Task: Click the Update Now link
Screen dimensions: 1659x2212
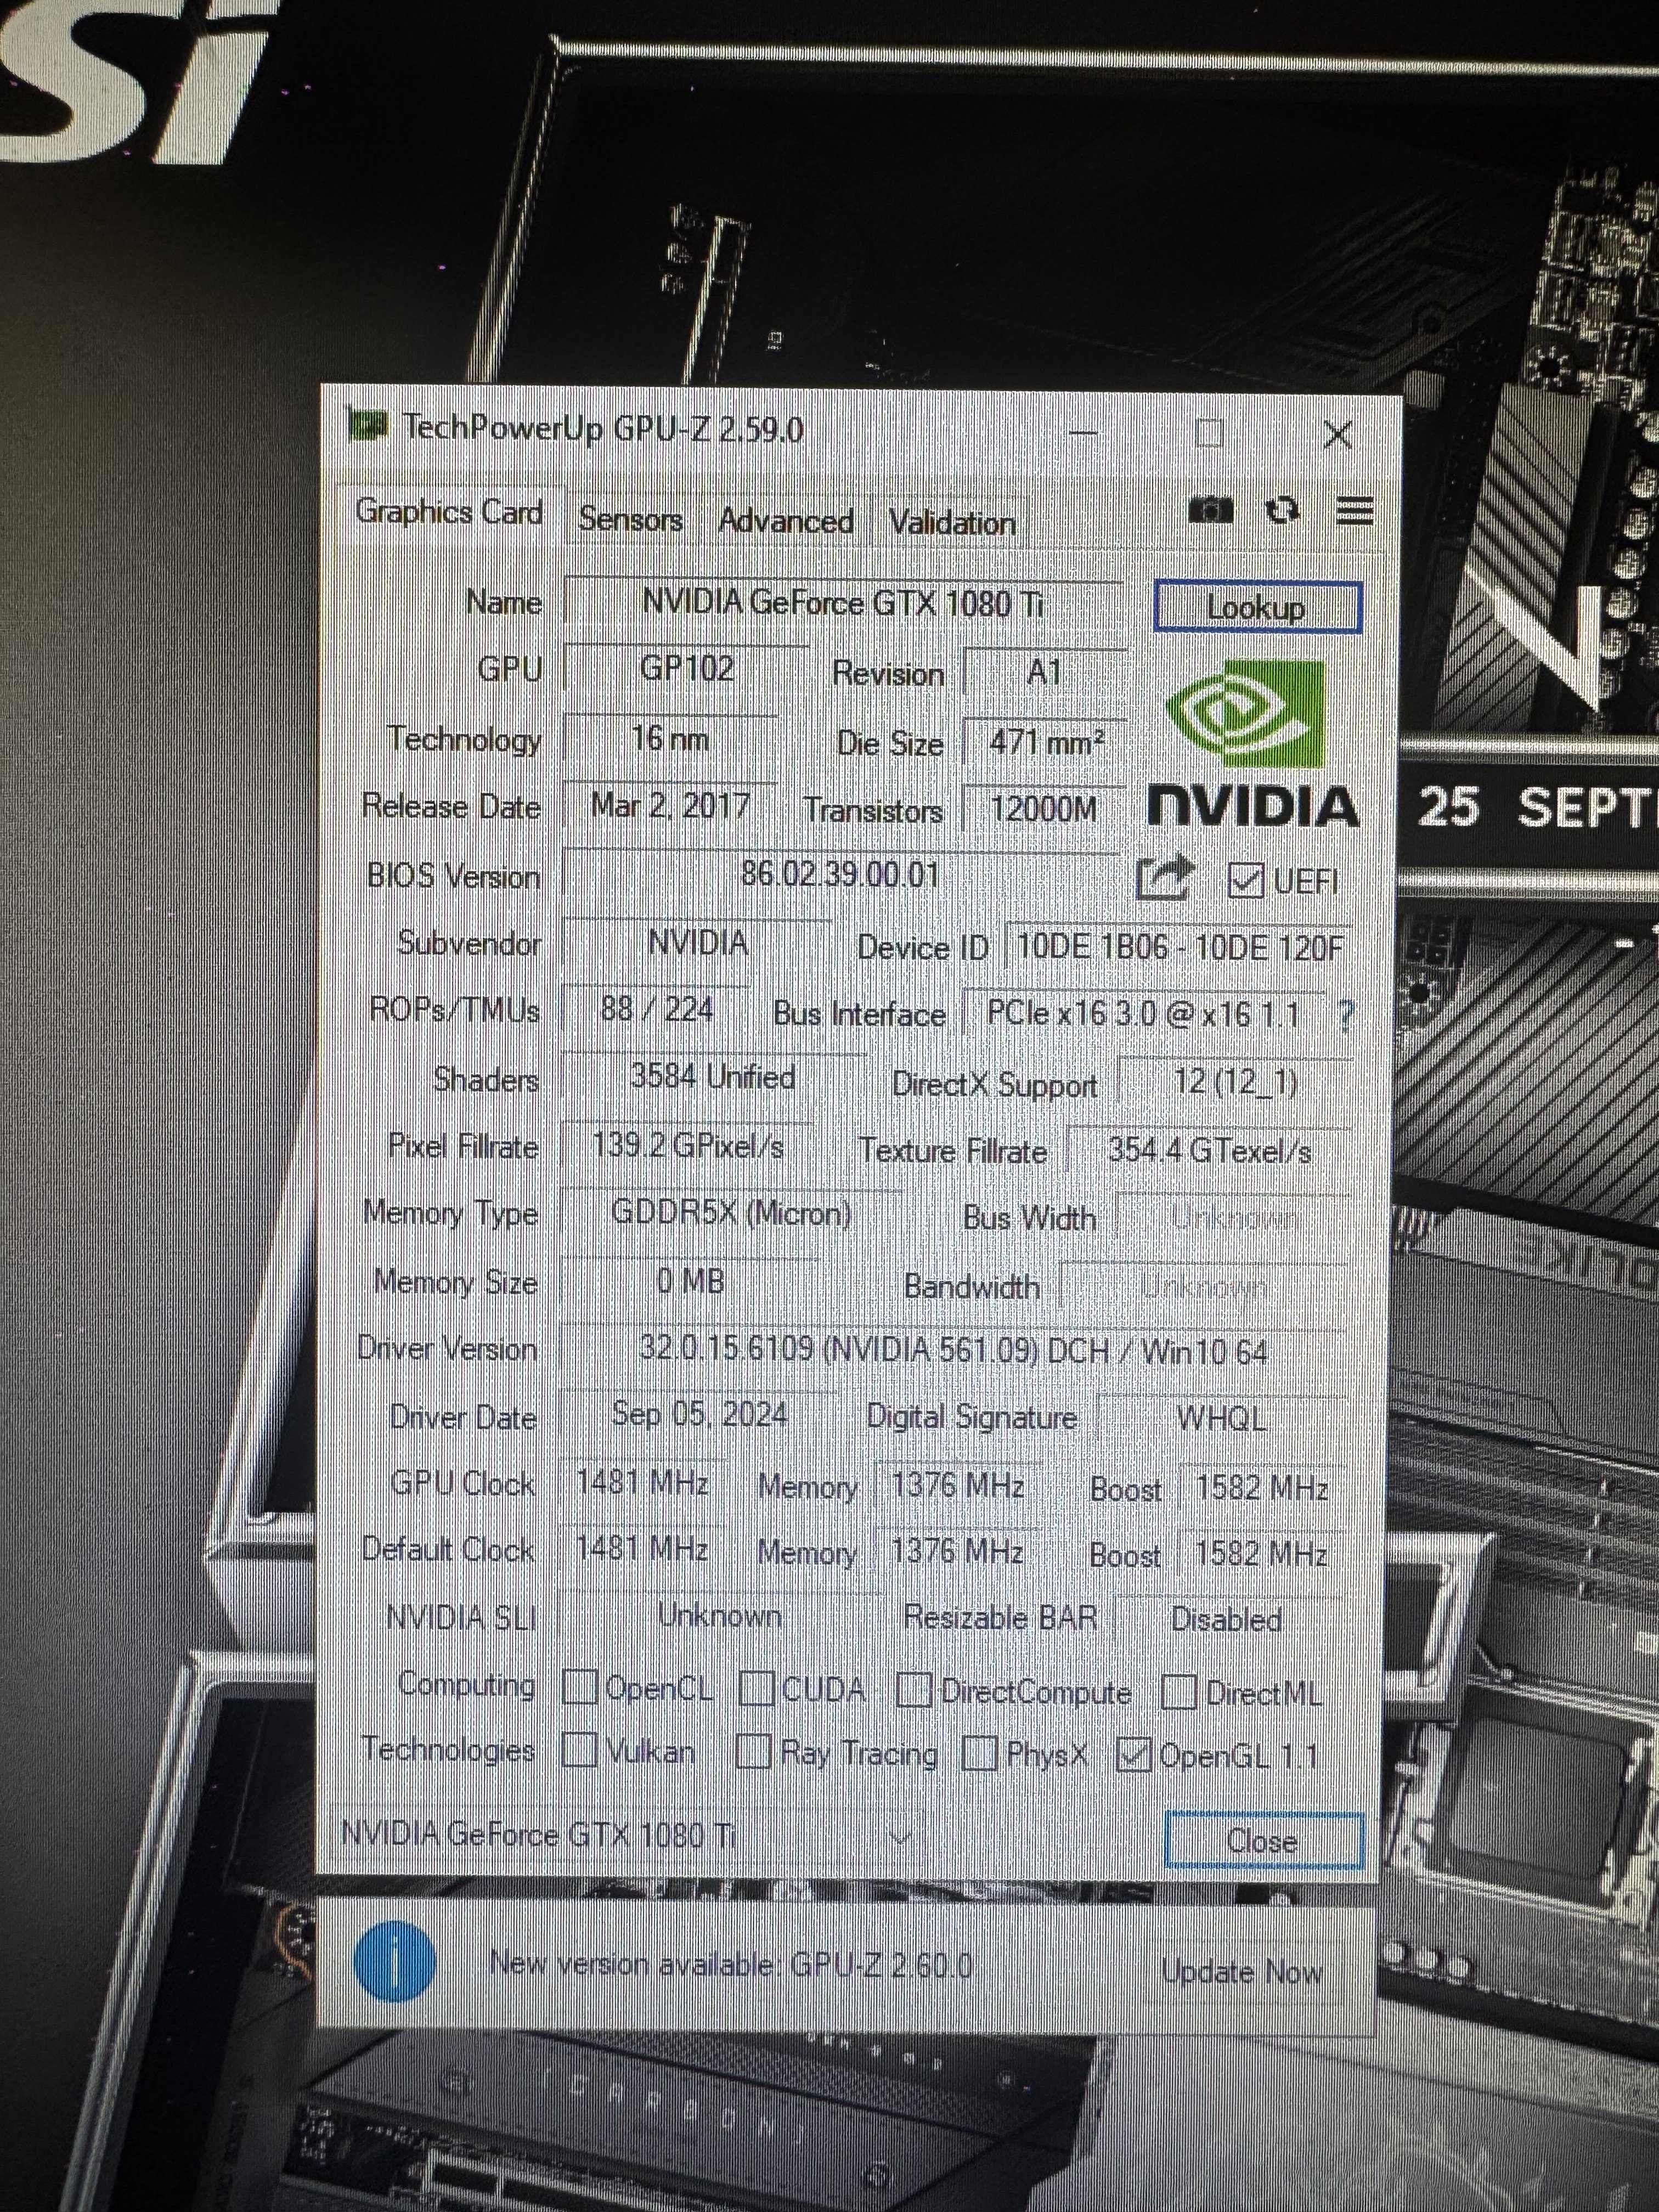Action: 1241,1971
